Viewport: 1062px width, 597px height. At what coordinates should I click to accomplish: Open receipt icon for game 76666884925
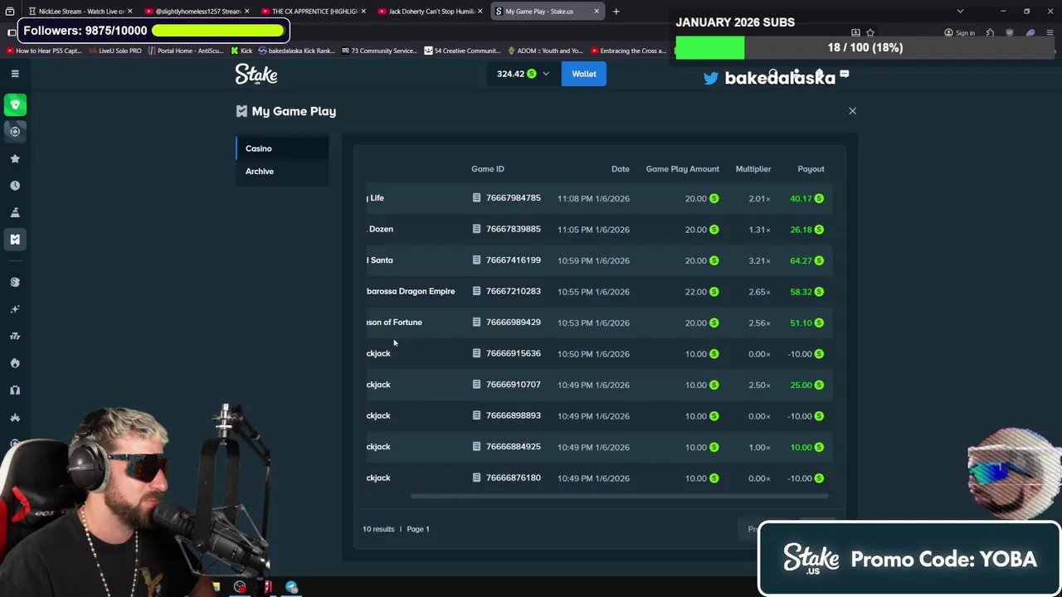[476, 447]
